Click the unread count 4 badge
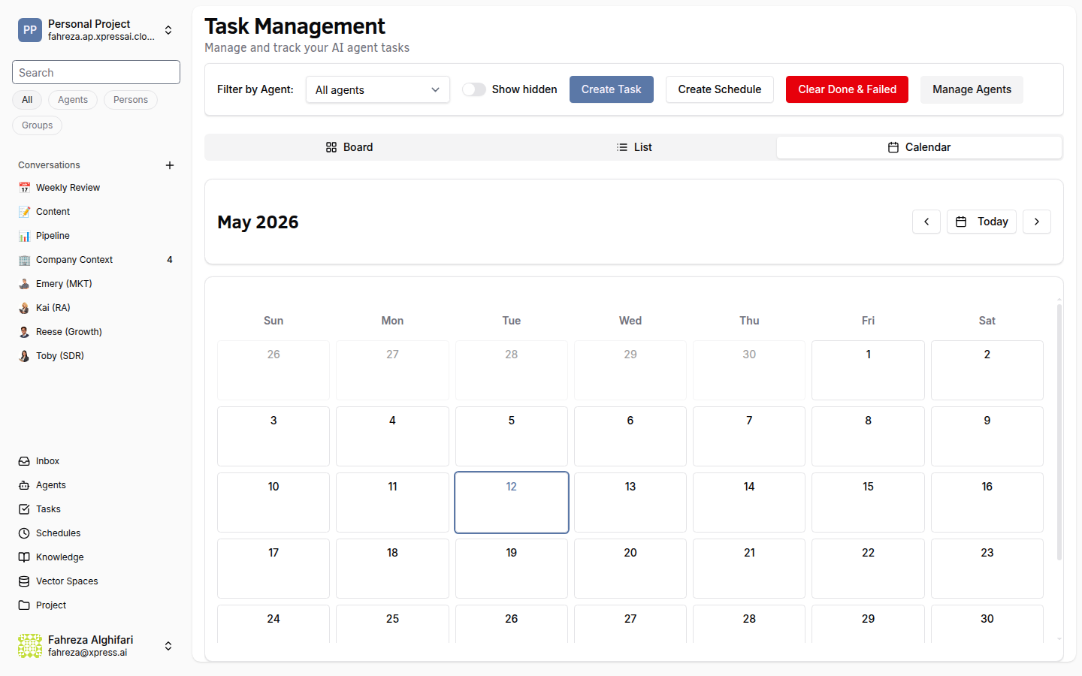 (170, 260)
